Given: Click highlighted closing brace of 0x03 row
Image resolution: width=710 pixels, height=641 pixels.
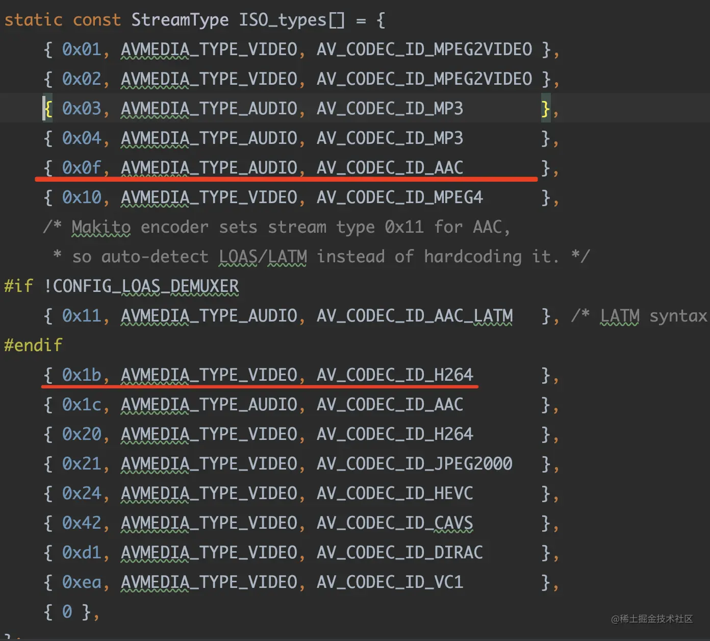Looking at the screenshot, I should (x=546, y=109).
